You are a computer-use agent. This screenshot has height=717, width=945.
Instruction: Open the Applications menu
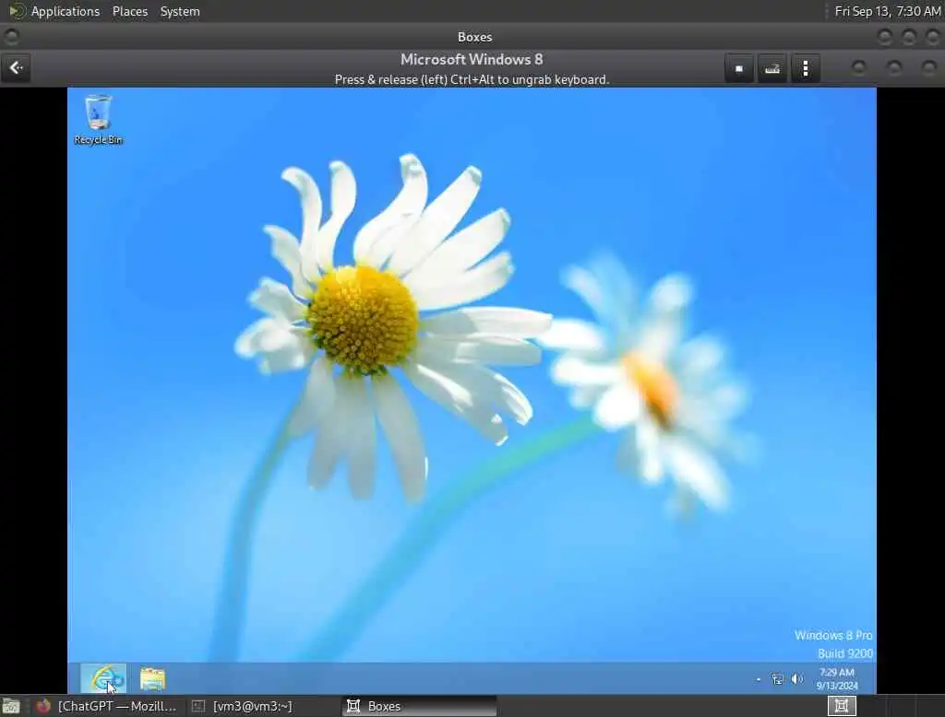66,11
